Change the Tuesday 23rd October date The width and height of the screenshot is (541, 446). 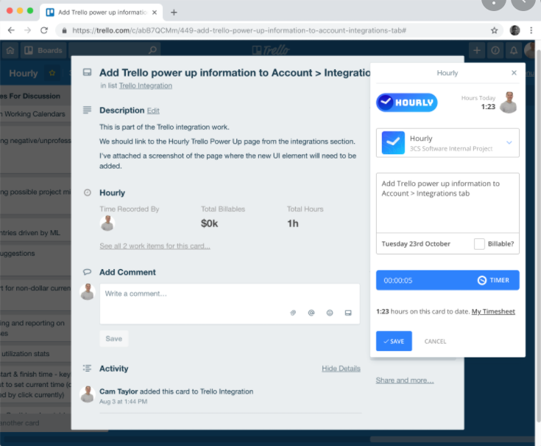tap(416, 244)
